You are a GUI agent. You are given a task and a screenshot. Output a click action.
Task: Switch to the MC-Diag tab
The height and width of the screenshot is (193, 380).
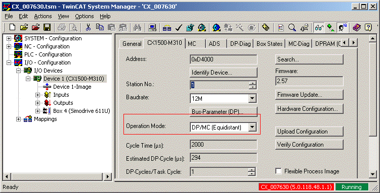(x=299, y=44)
